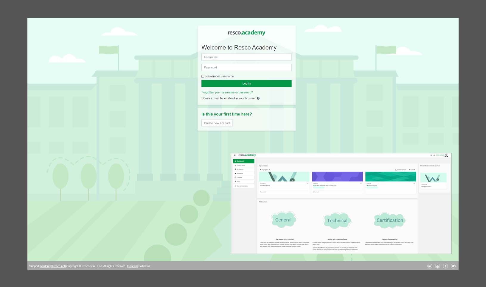This screenshot has width=486, height=287.
Task: Click the Username input field
Action: coord(246,57)
